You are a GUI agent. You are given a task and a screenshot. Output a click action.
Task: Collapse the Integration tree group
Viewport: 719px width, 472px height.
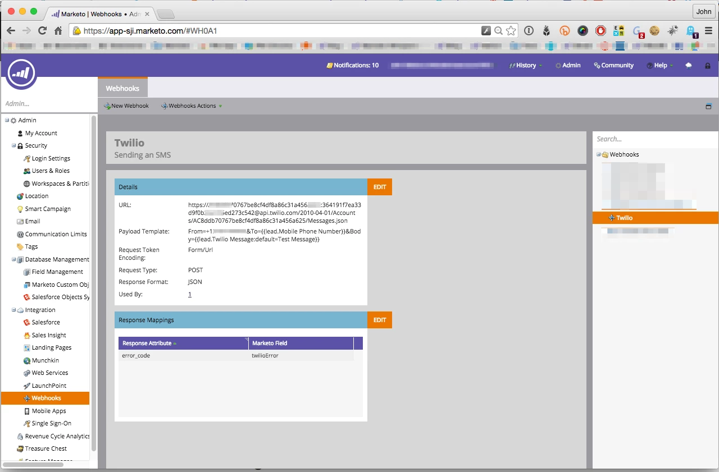14,310
